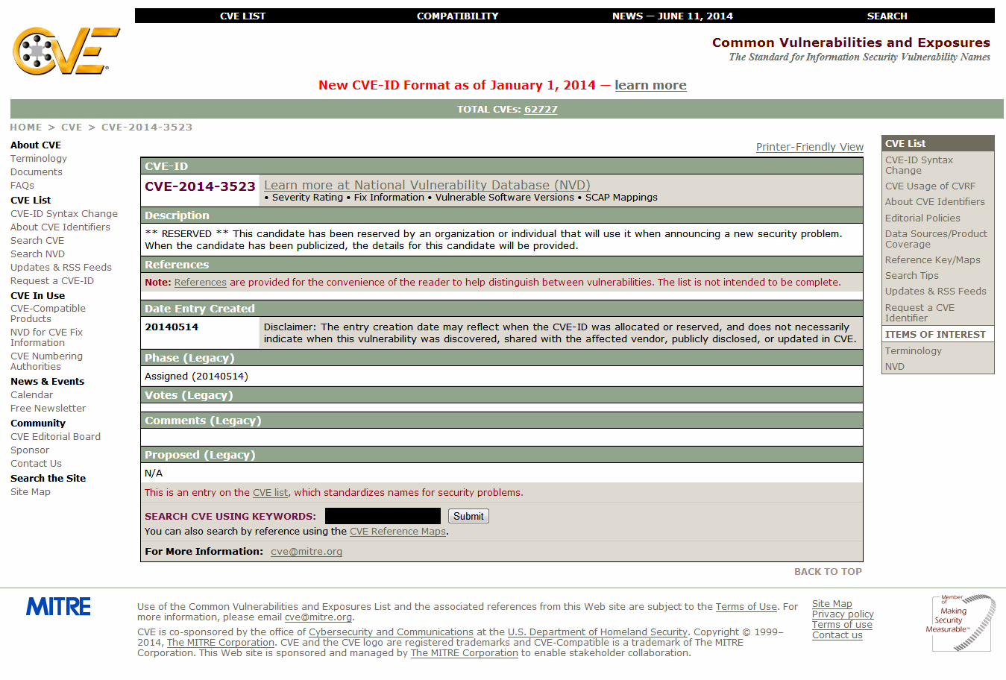Jump using BACK TO TOP link
The image size is (1006, 680).
[828, 572]
